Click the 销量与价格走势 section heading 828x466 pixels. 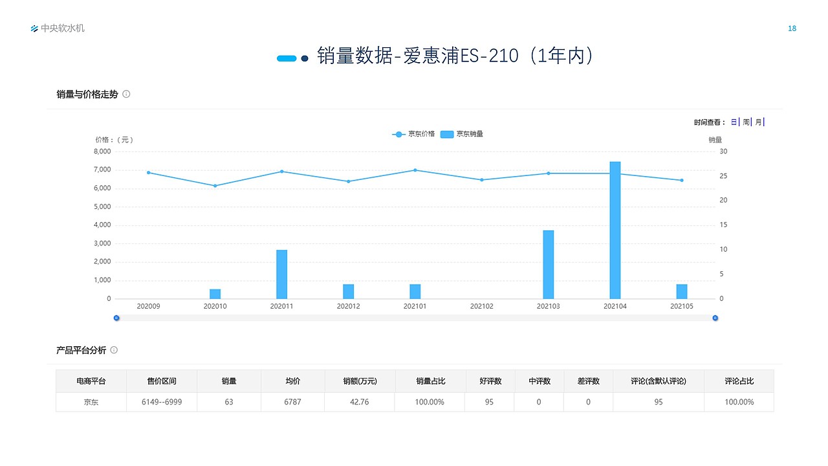tap(87, 94)
